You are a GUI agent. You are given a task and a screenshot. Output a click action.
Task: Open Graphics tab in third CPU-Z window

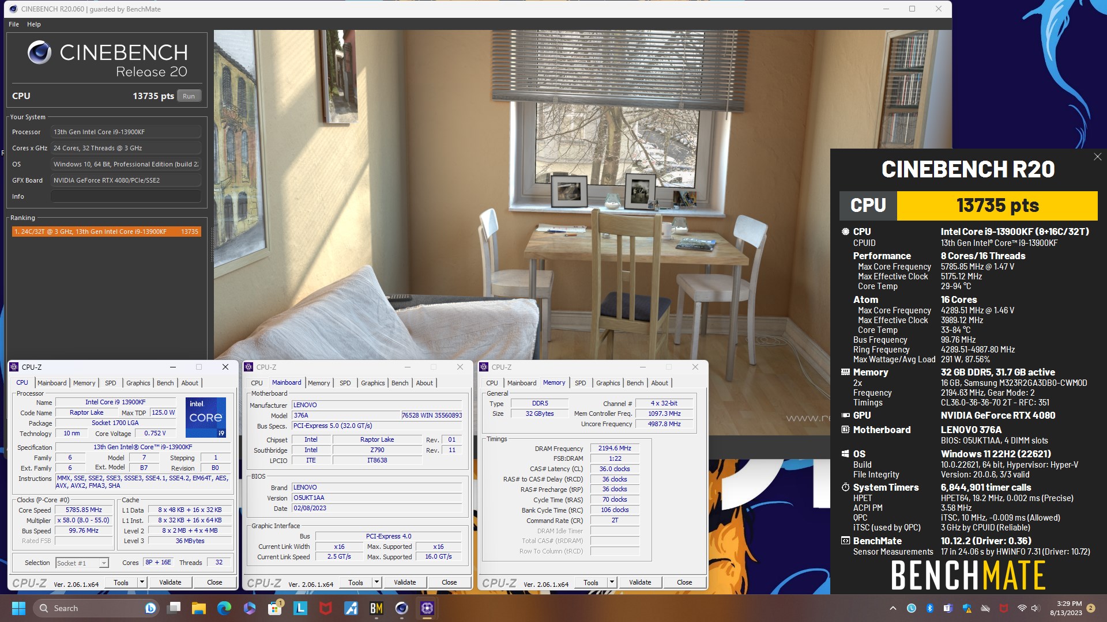tap(608, 383)
